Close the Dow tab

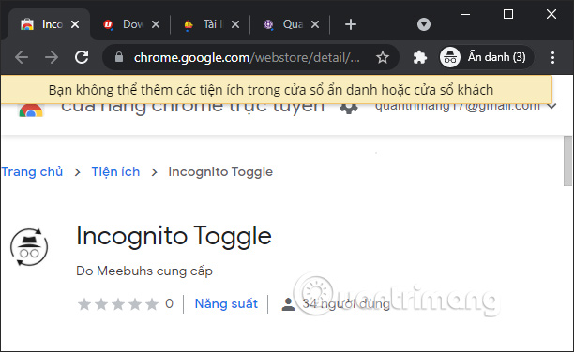point(156,24)
